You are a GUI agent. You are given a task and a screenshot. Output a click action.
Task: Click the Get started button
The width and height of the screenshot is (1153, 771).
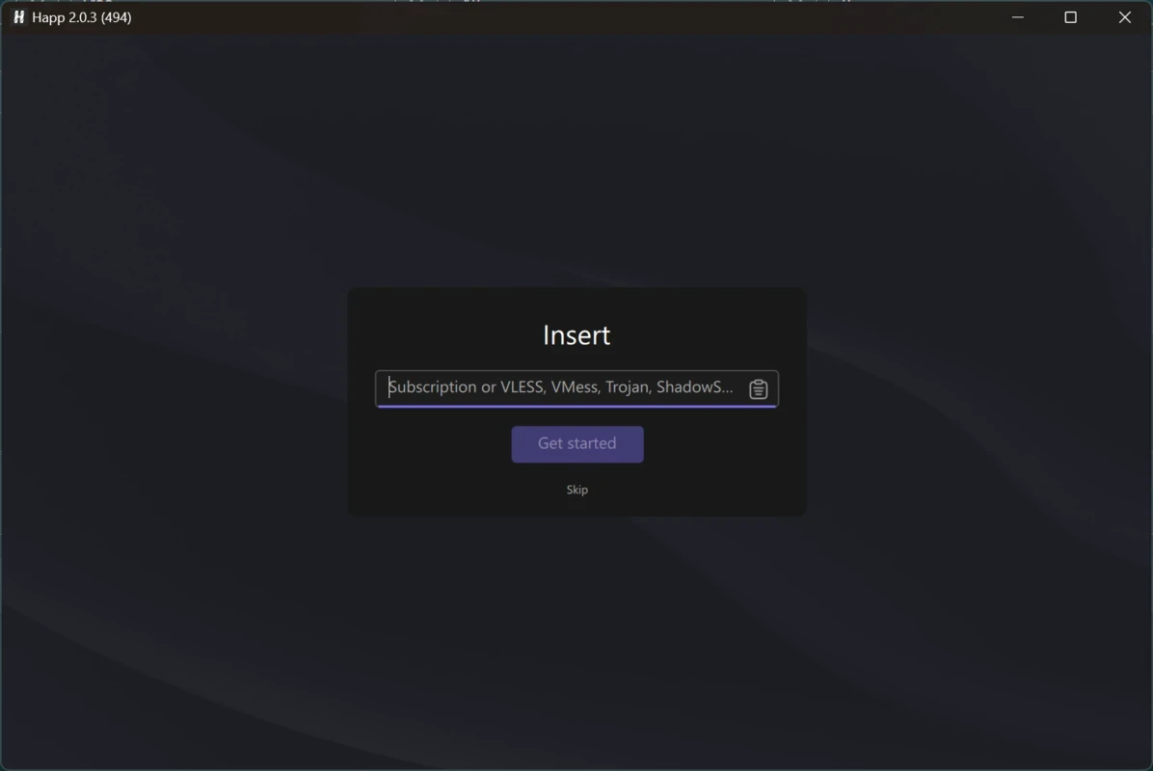click(x=577, y=444)
